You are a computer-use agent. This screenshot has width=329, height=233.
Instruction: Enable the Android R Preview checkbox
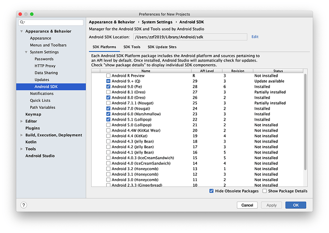tap(108, 76)
